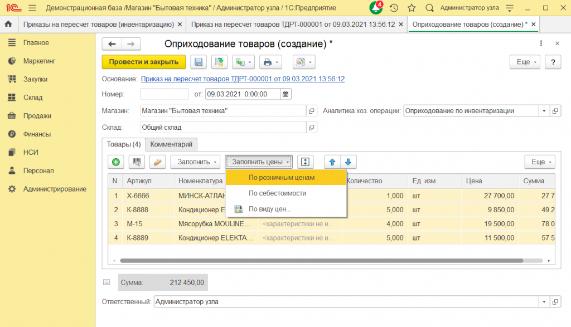
Task: Collapse the Заполнить цены dropdown
Action: click(x=259, y=162)
